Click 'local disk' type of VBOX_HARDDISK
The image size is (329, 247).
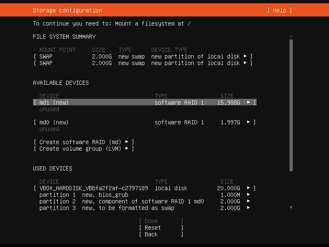point(171,188)
